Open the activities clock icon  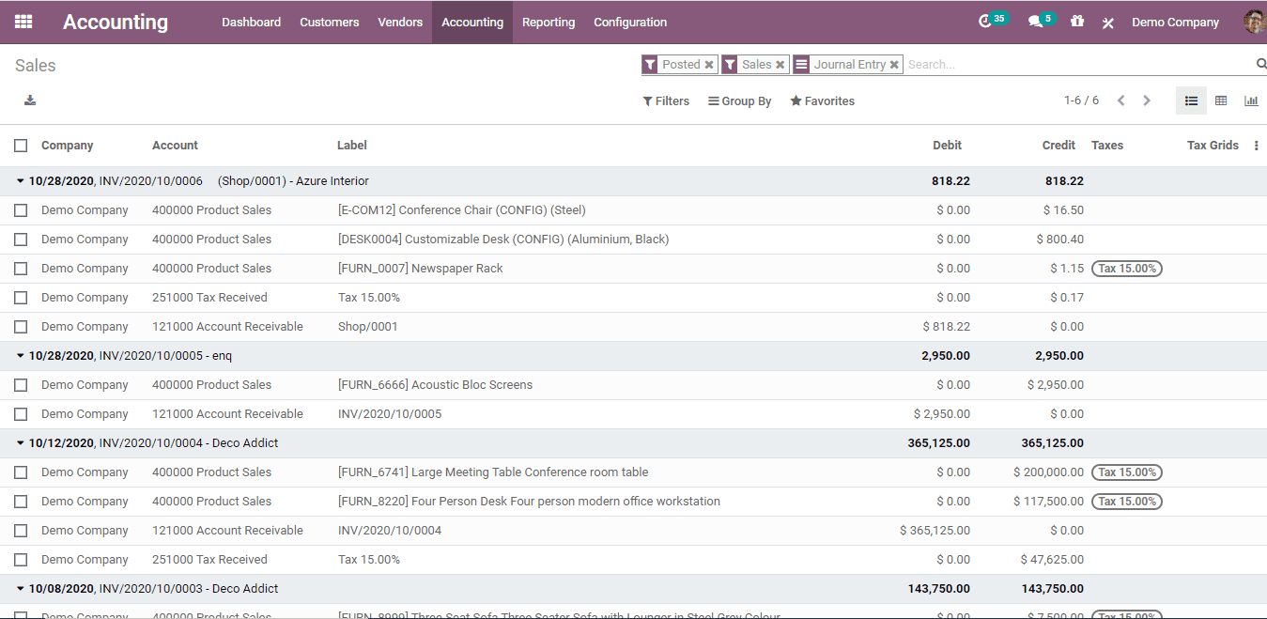pyautogui.click(x=984, y=22)
